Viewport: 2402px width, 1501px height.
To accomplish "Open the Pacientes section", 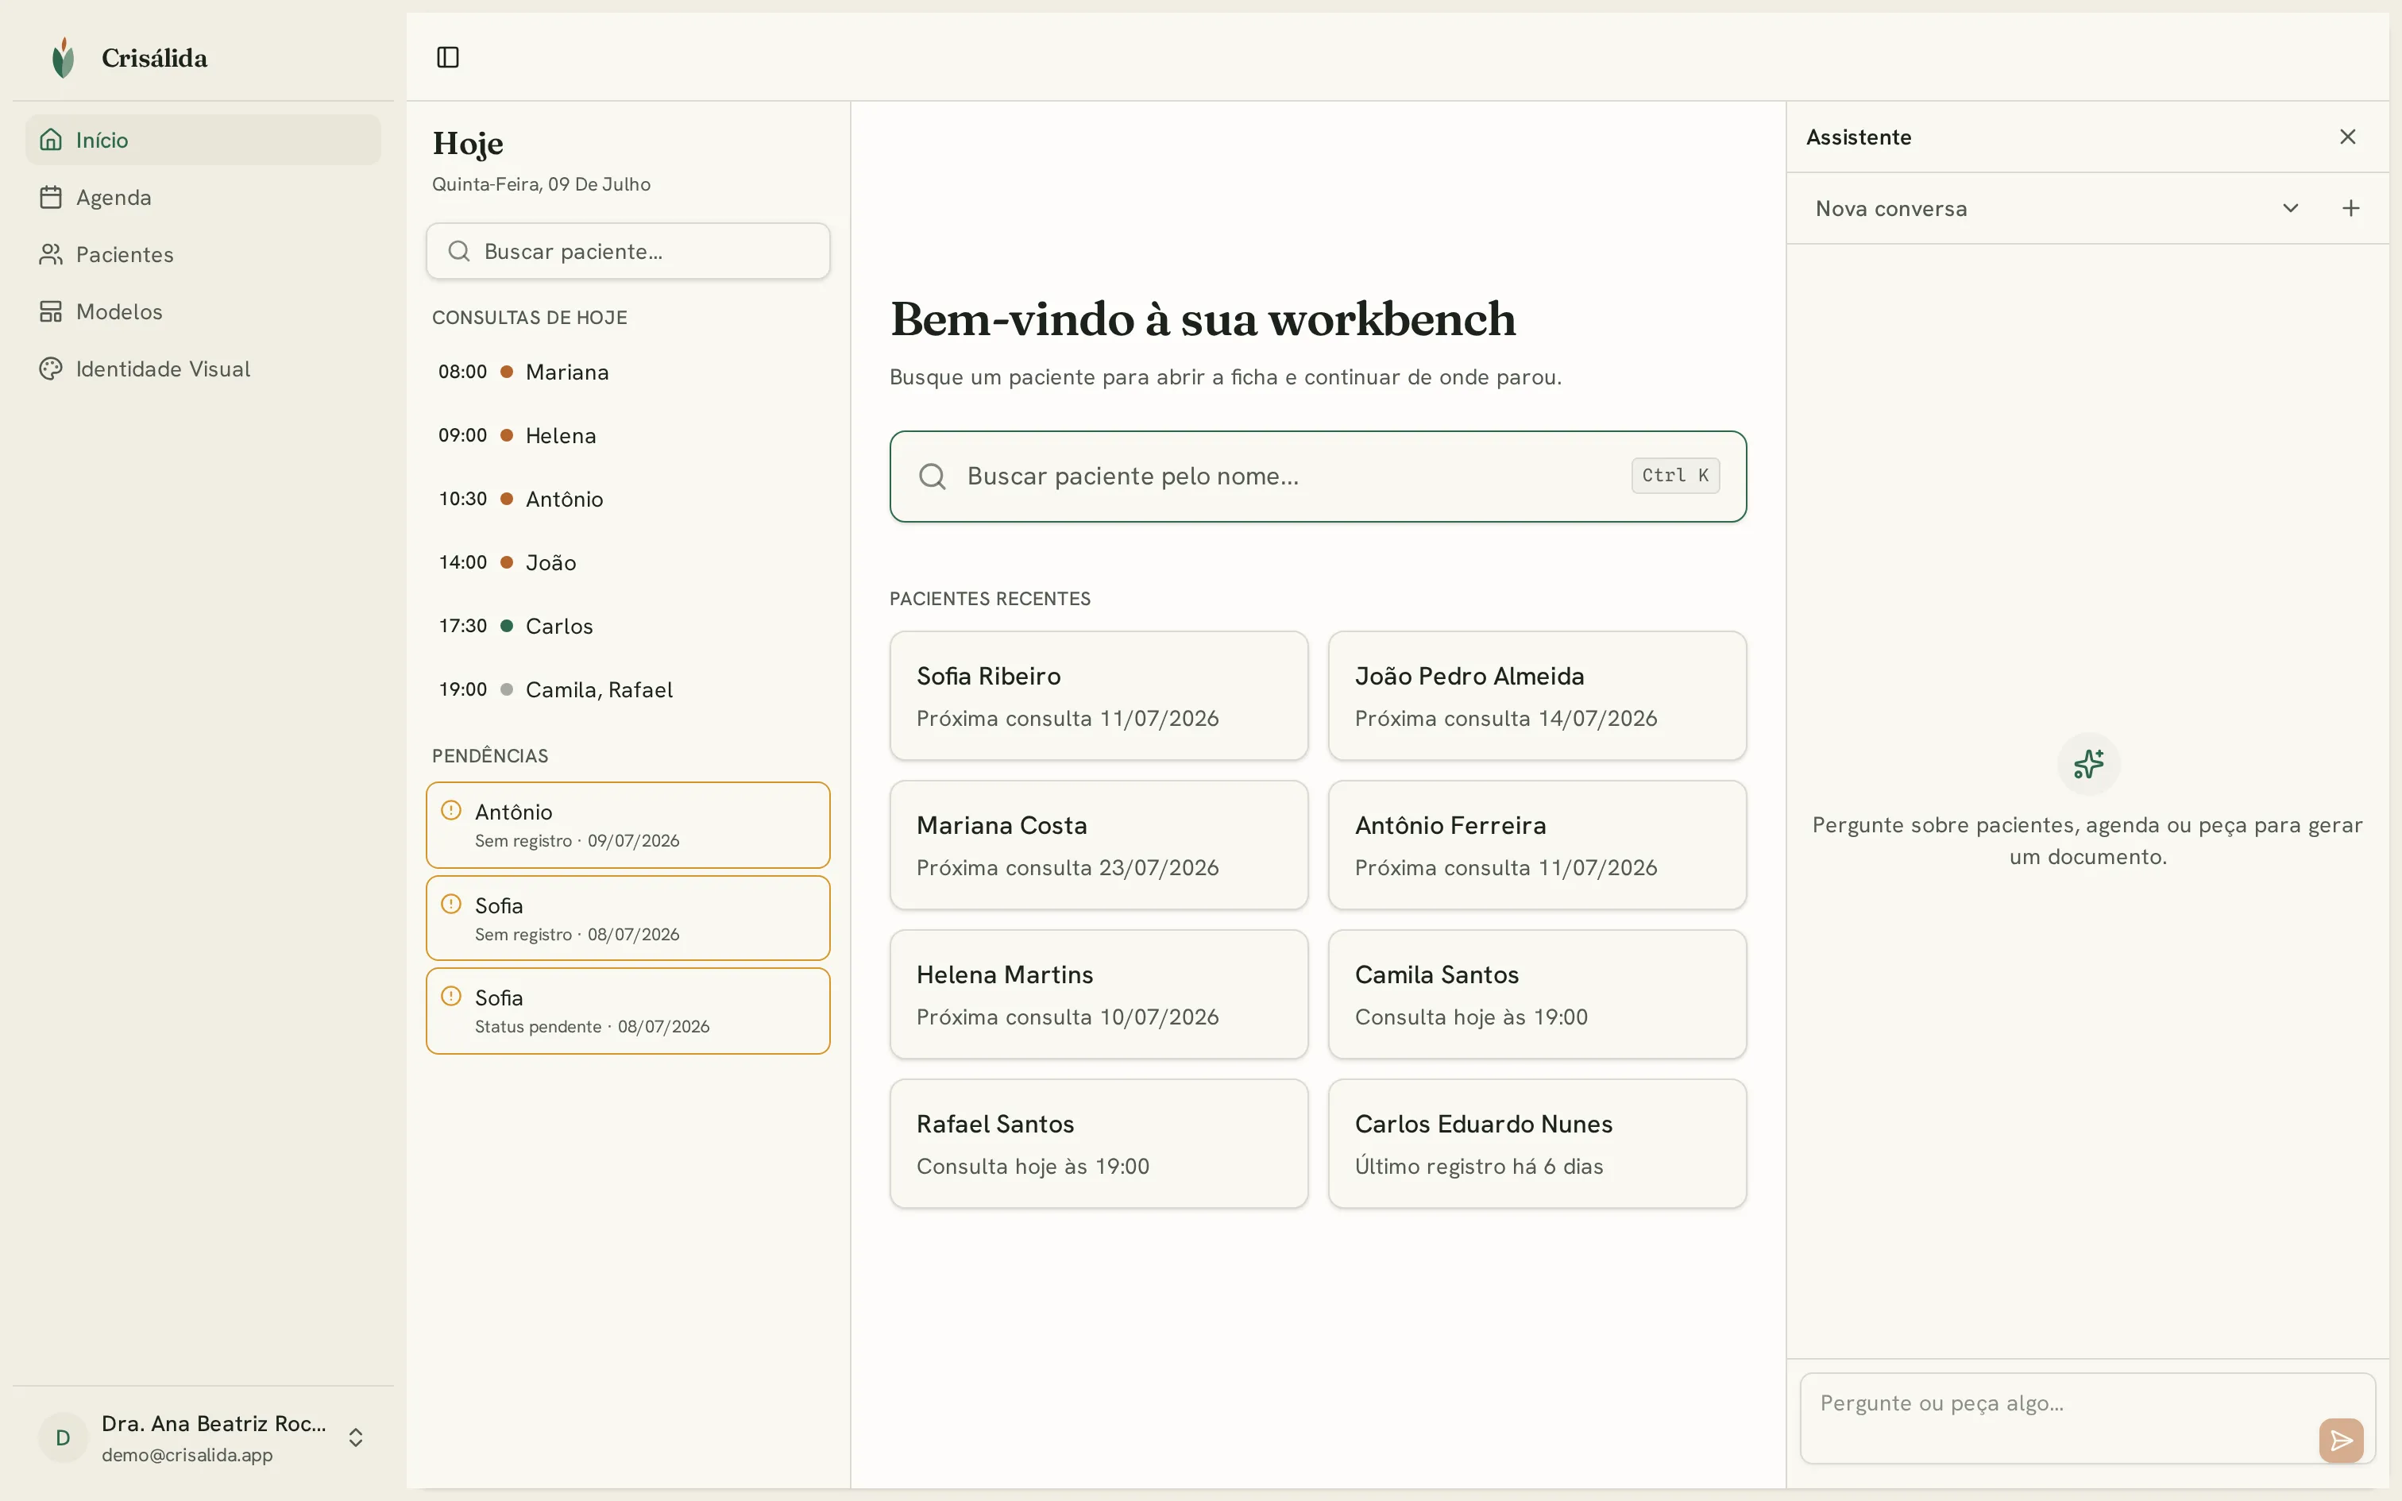I will tap(203, 254).
